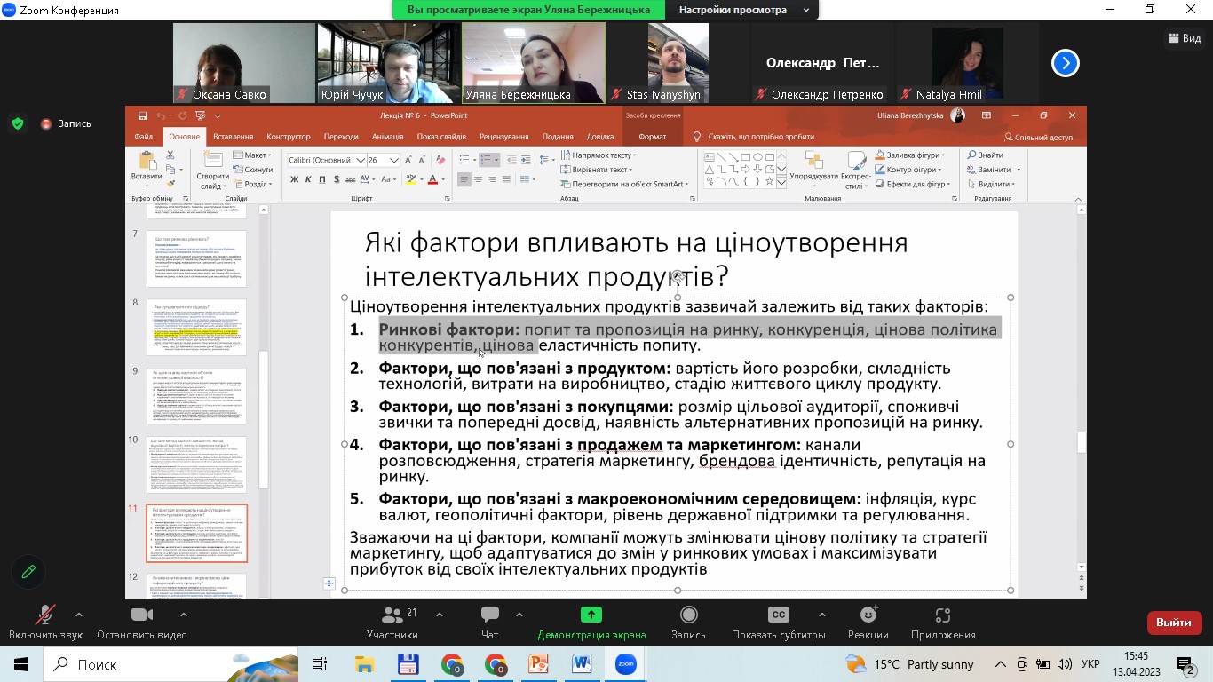The width and height of the screenshot is (1213, 682).
Task: Apply underline formatting to text
Action: click(322, 179)
